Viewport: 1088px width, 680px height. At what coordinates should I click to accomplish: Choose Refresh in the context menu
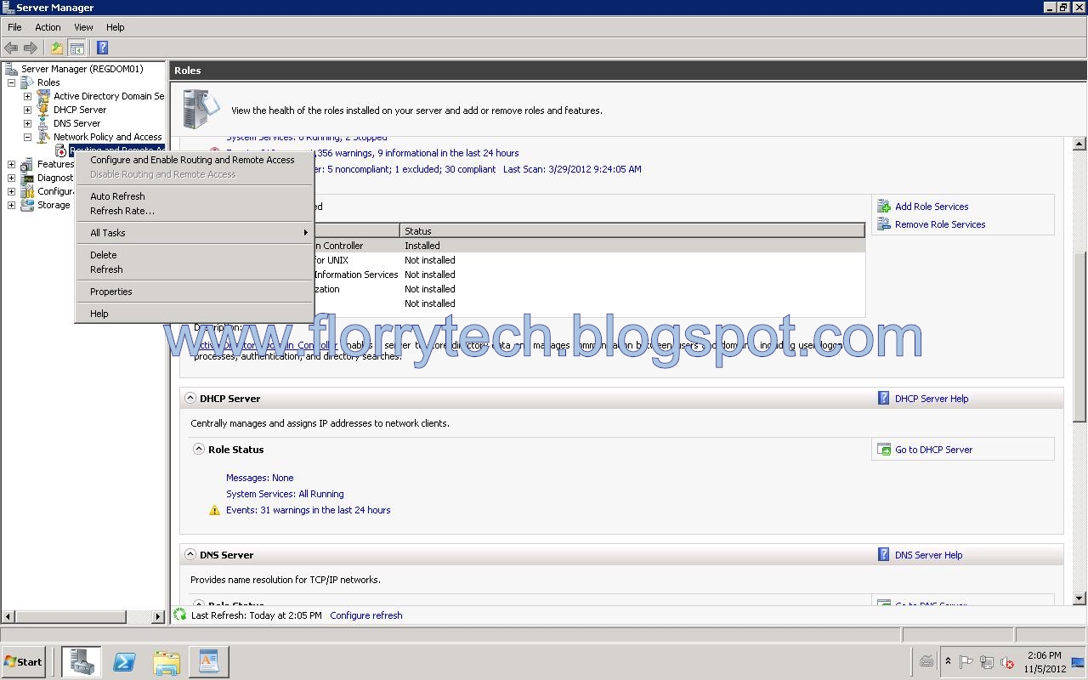click(193, 269)
